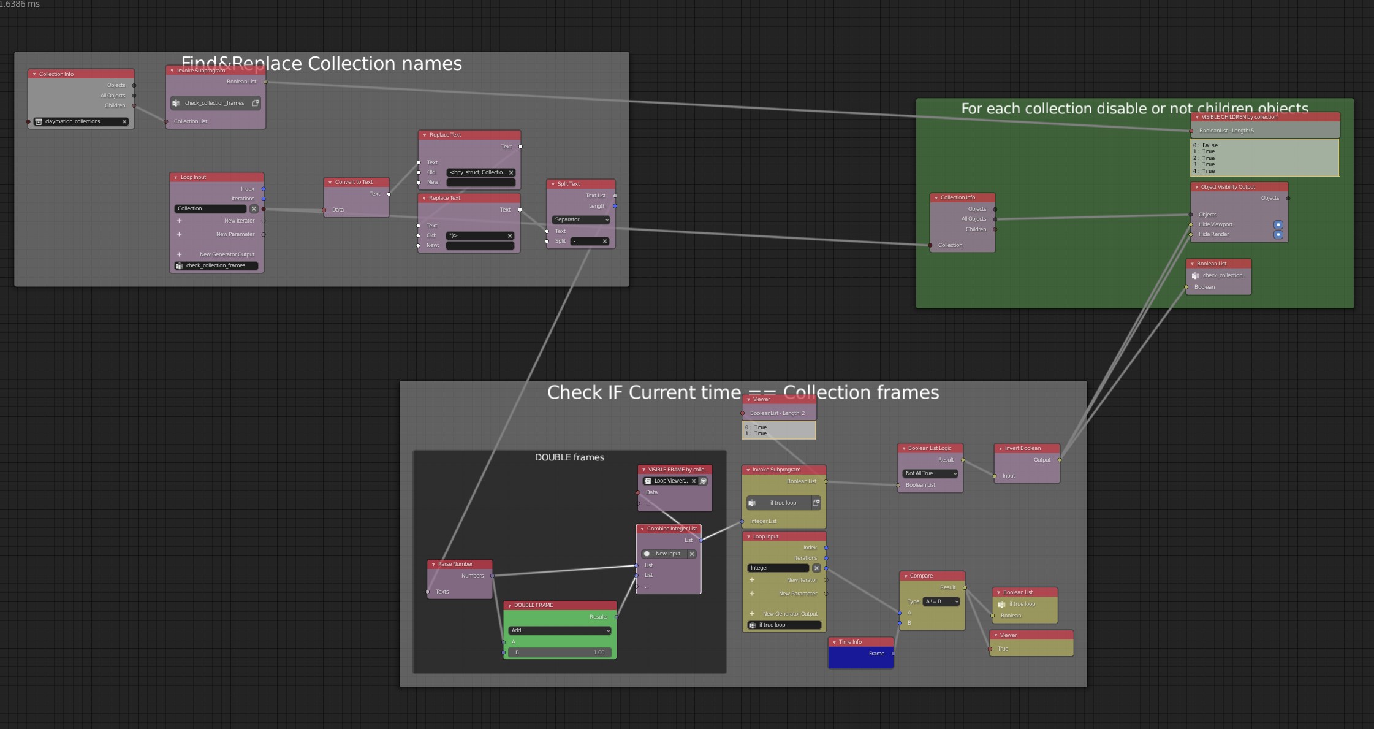
Task: Click subprogram icon in yellow Boolean List node
Action: point(1002,604)
